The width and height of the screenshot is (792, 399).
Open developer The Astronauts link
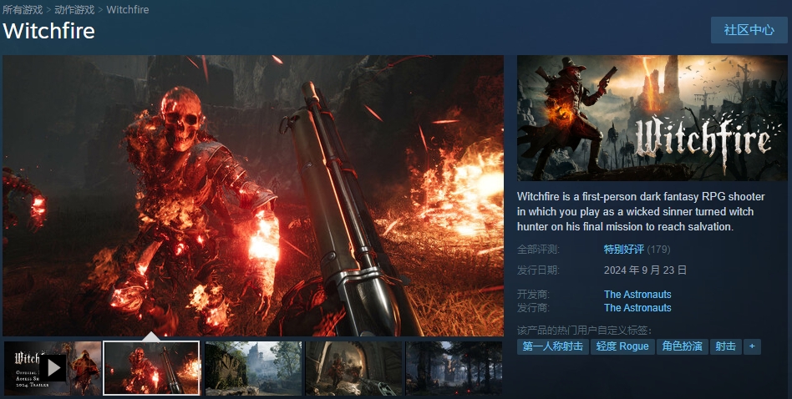coord(637,294)
